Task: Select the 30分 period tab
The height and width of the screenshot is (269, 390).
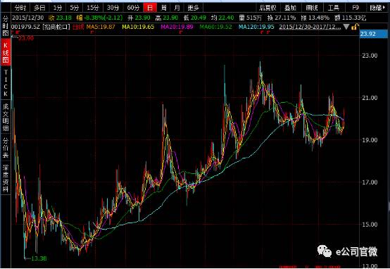Action: point(113,8)
